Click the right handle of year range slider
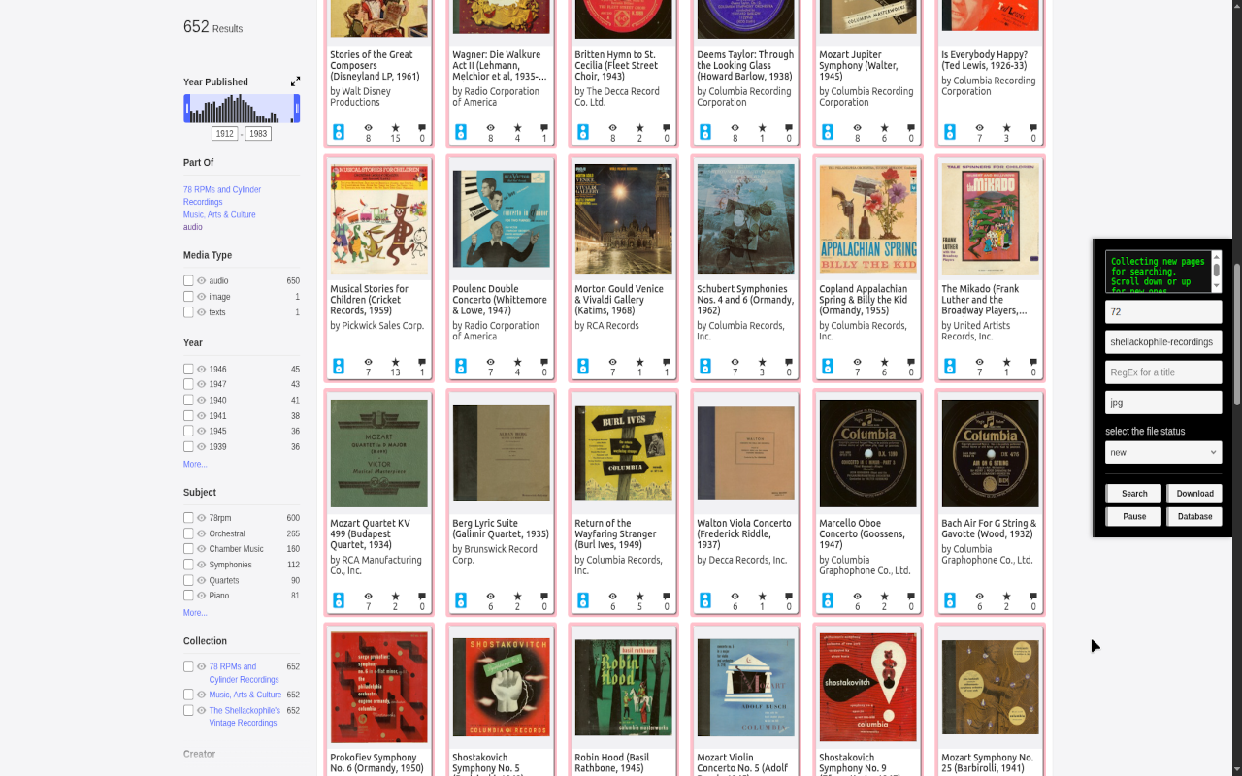Viewport: 1242px width, 776px height. 297,109
